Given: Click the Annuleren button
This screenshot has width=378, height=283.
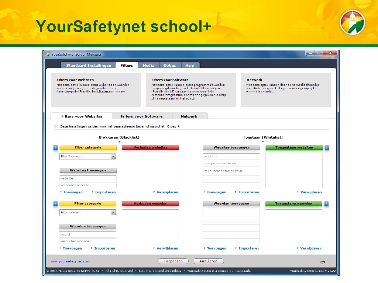Looking at the screenshot, I should (208, 261).
